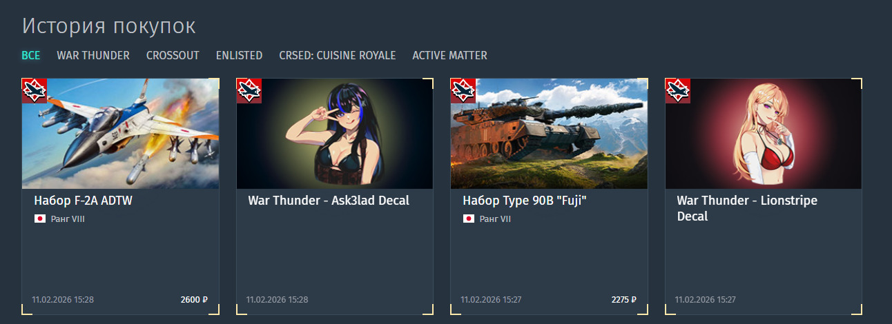
Task: Open the Ask3lad anime girl decal image
Action: [335, 134]
